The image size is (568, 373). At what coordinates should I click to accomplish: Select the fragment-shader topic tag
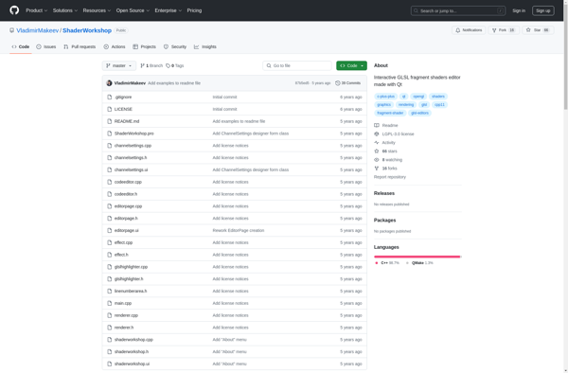point(390,113)
